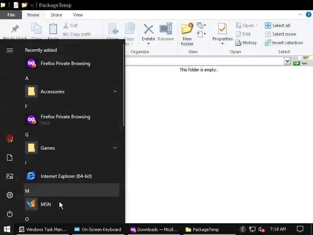Click Invert selection in the ribbon
This screenshot has width=313, height=235.
pyautogui.click(x=284, y=43)
